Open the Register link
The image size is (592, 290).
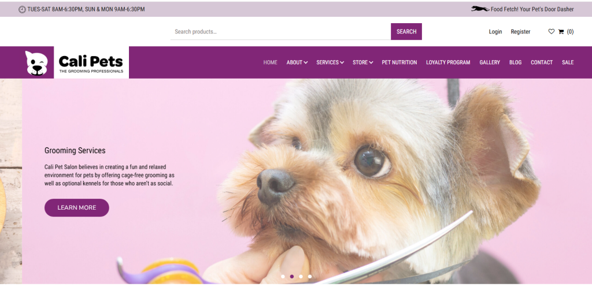pos(520,32)
